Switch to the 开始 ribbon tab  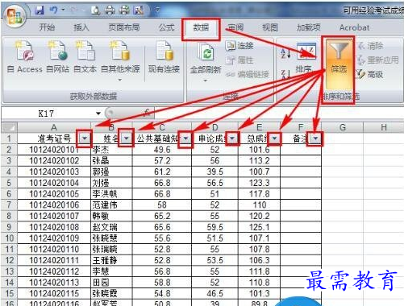click(47, 27)
